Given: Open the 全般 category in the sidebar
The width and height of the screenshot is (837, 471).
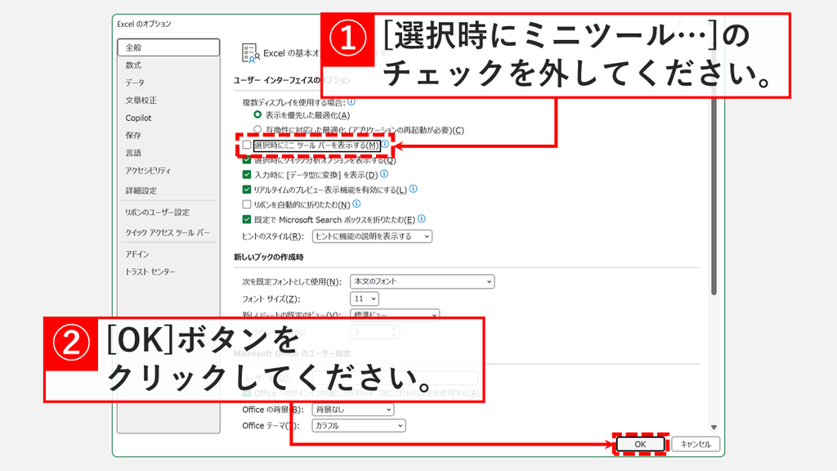Looking at the screenshot, I should [168, 47].
